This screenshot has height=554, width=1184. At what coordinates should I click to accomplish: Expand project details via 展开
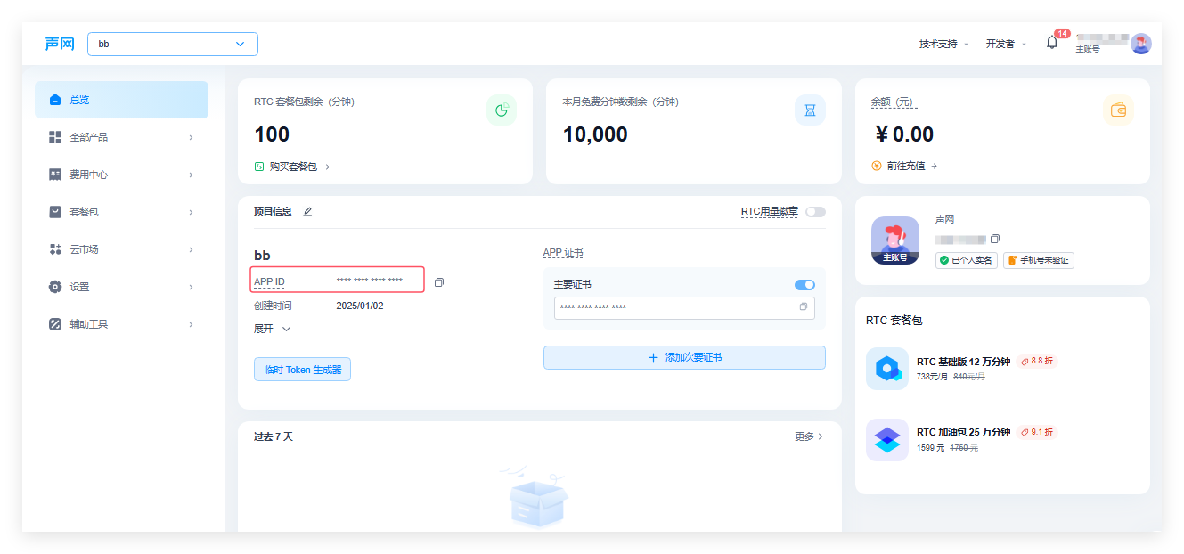[273, 329]
